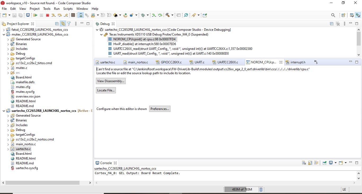
Task: Select mutex.syscfg in Project Explorer
Action: (25, 92)
